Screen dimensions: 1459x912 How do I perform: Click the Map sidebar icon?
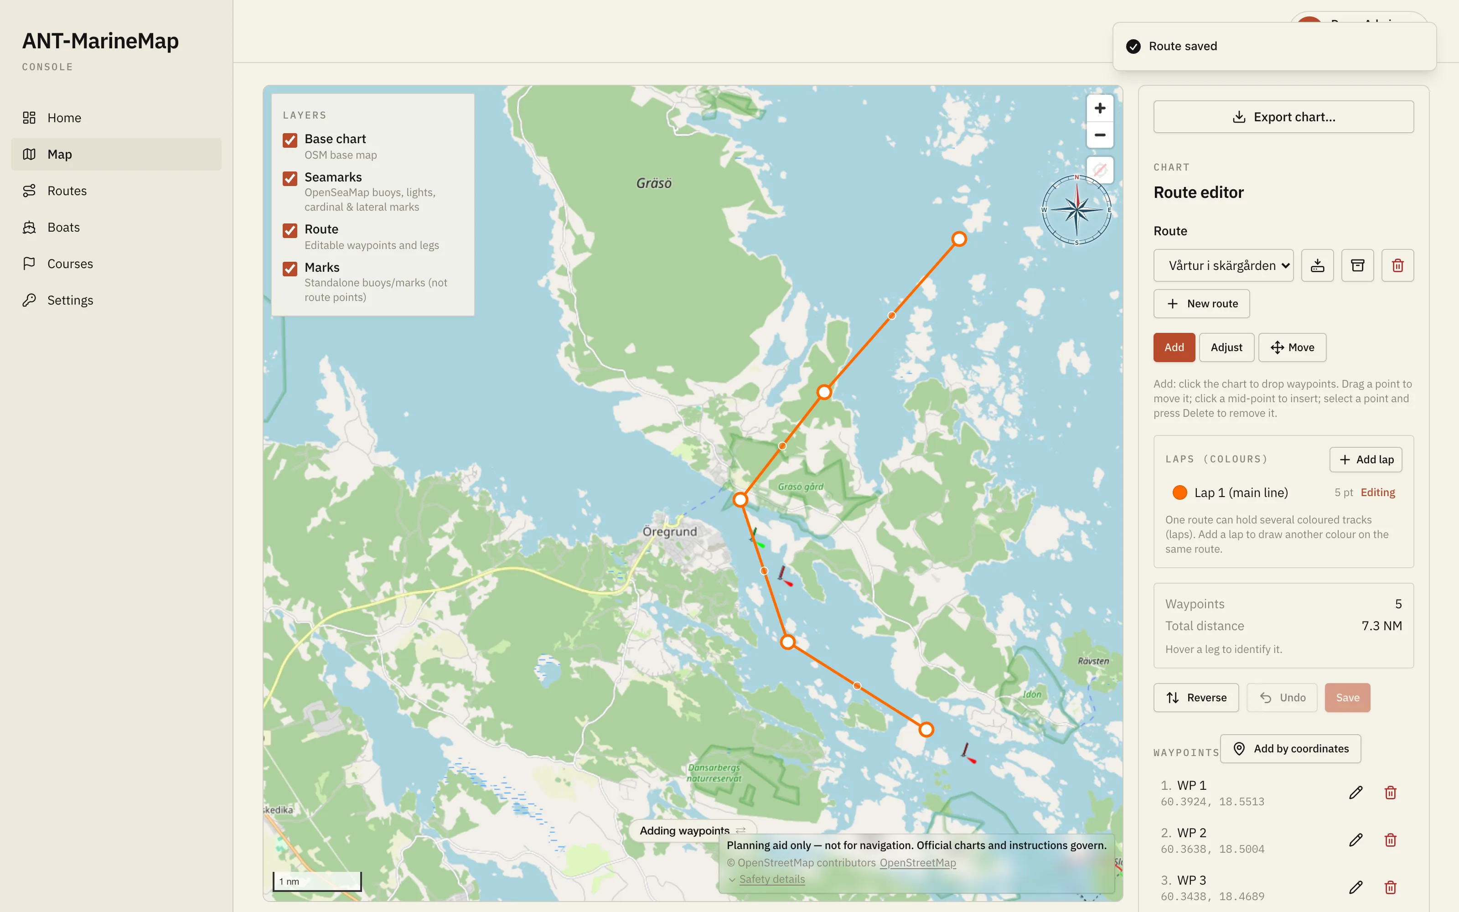pos(29,154)
